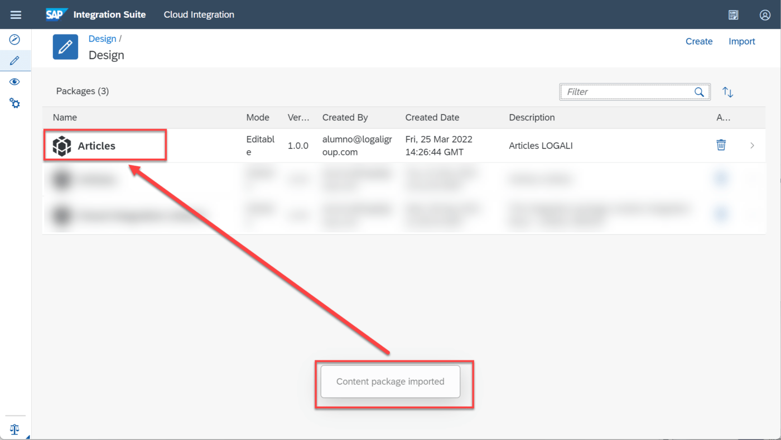Select the Design pencil icon in sidebar
This screenshot has width=781, height=440.
coord(15,60)
